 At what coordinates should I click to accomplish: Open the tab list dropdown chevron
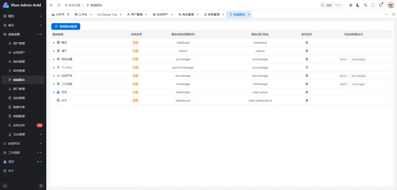click(x=387, y=14)
